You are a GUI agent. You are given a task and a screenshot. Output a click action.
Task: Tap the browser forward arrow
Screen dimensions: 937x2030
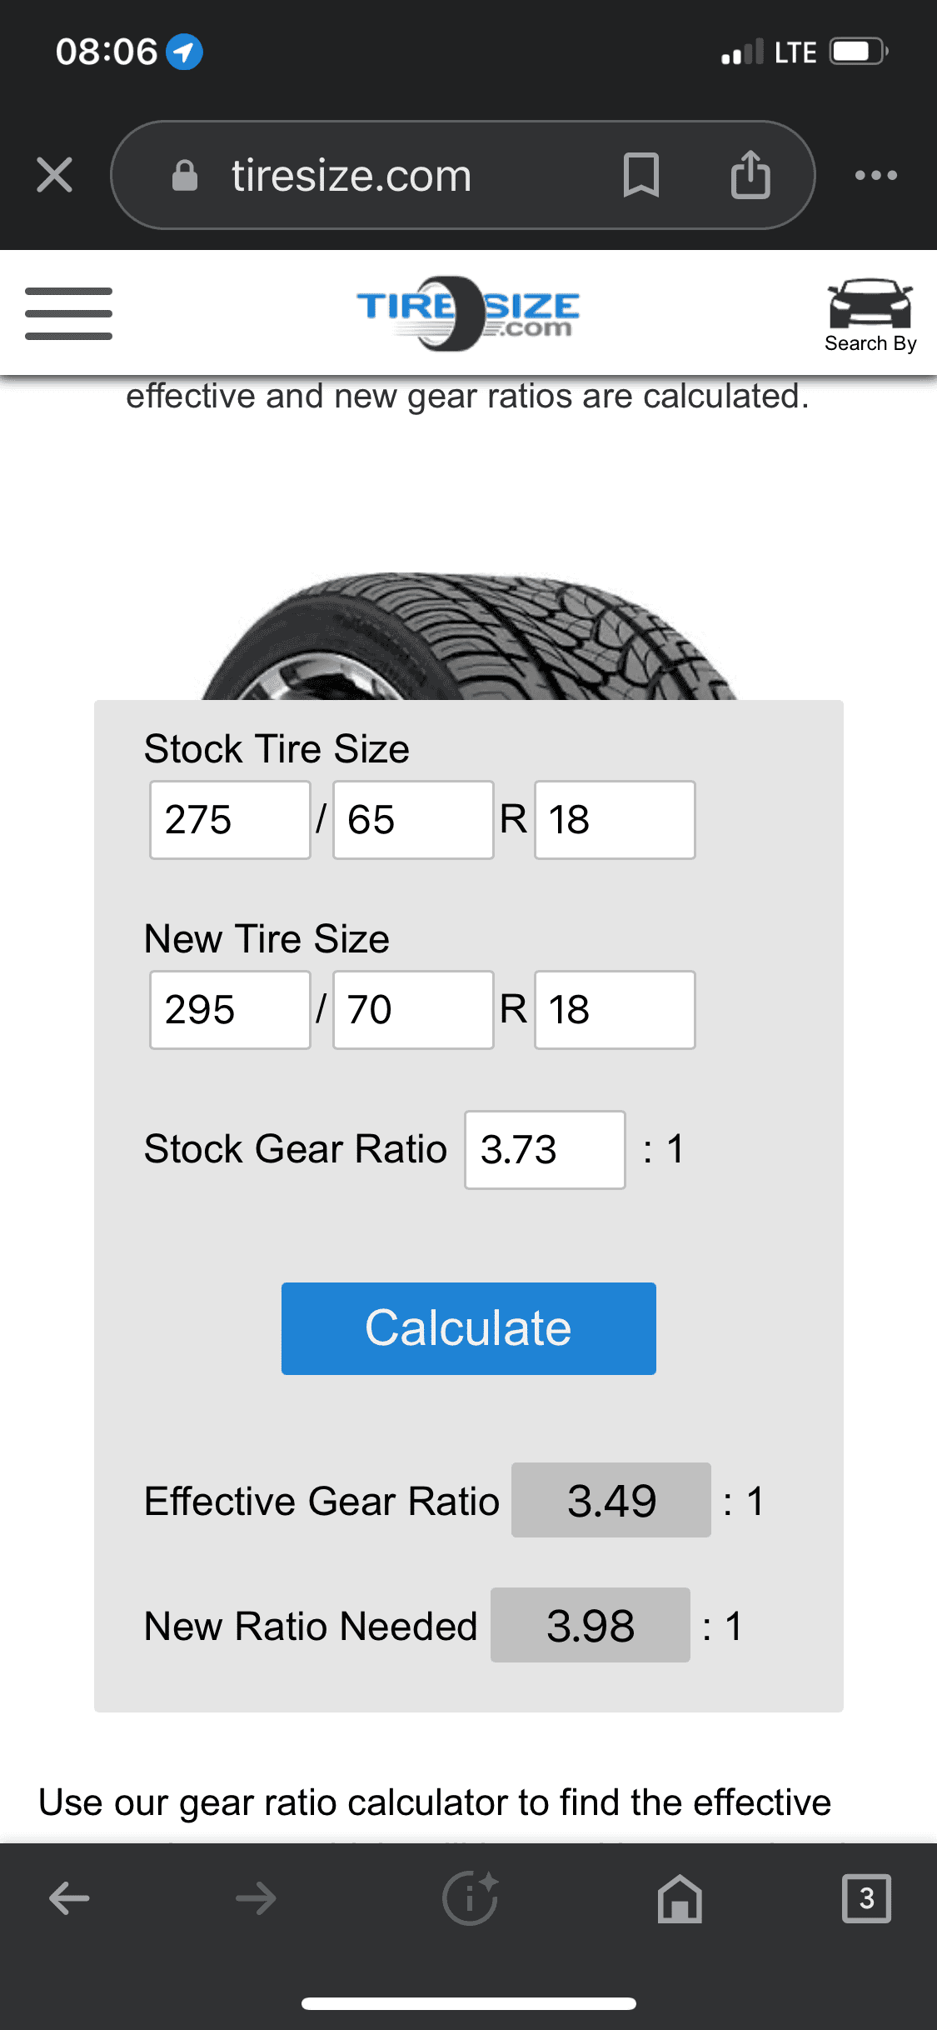tap(255, 1898)
